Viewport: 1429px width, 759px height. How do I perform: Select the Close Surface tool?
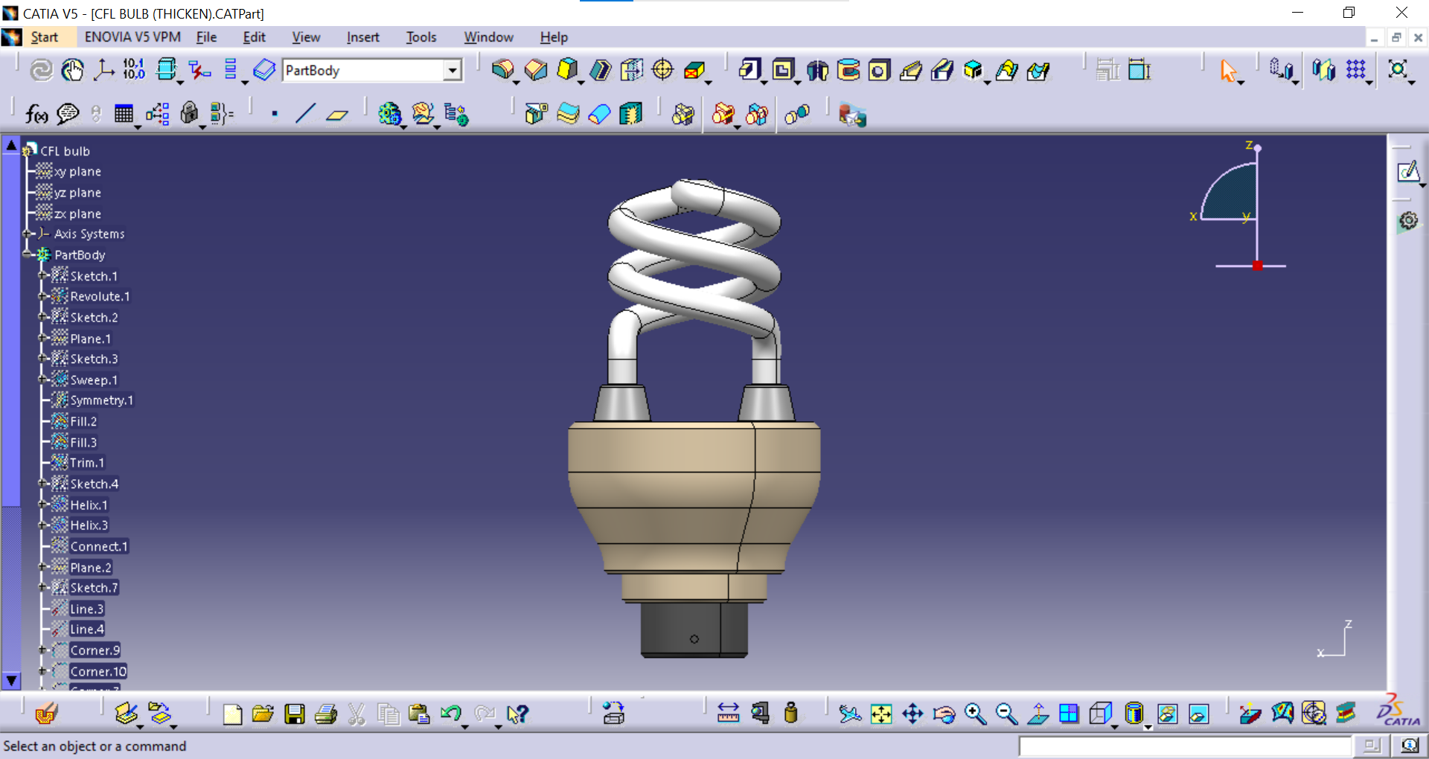pos(599,114)
